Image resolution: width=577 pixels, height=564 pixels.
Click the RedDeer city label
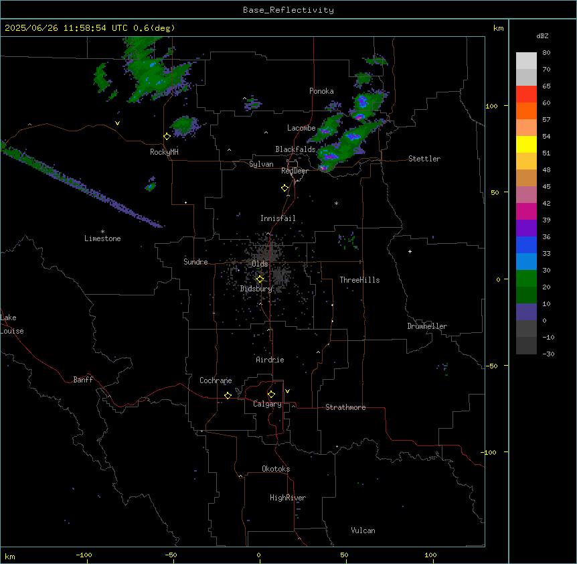point(295,171)
